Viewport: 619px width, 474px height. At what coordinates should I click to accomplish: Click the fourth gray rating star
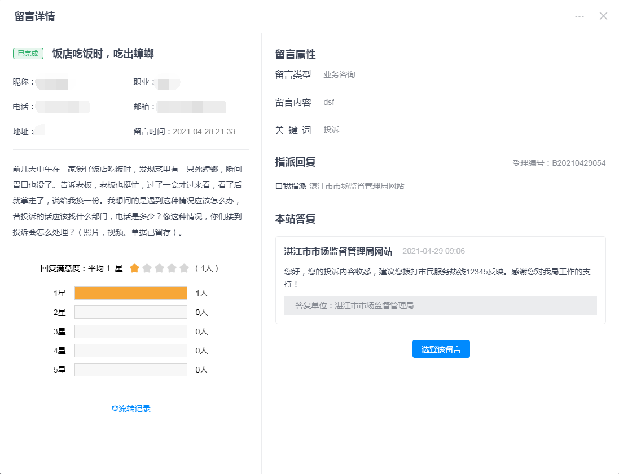172,268
